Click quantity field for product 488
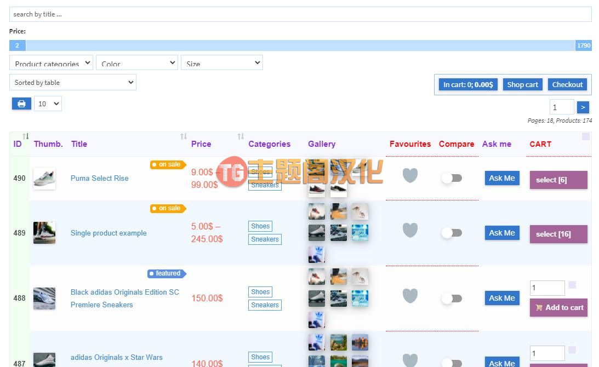The height and width of the screenshot is (367, 599). (x=547, y=288)
